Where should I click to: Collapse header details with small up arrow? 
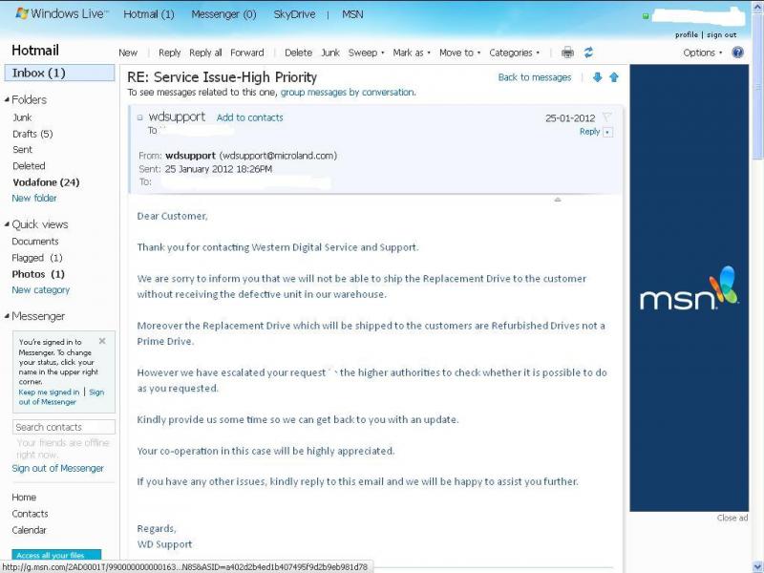tap(558, 200)
